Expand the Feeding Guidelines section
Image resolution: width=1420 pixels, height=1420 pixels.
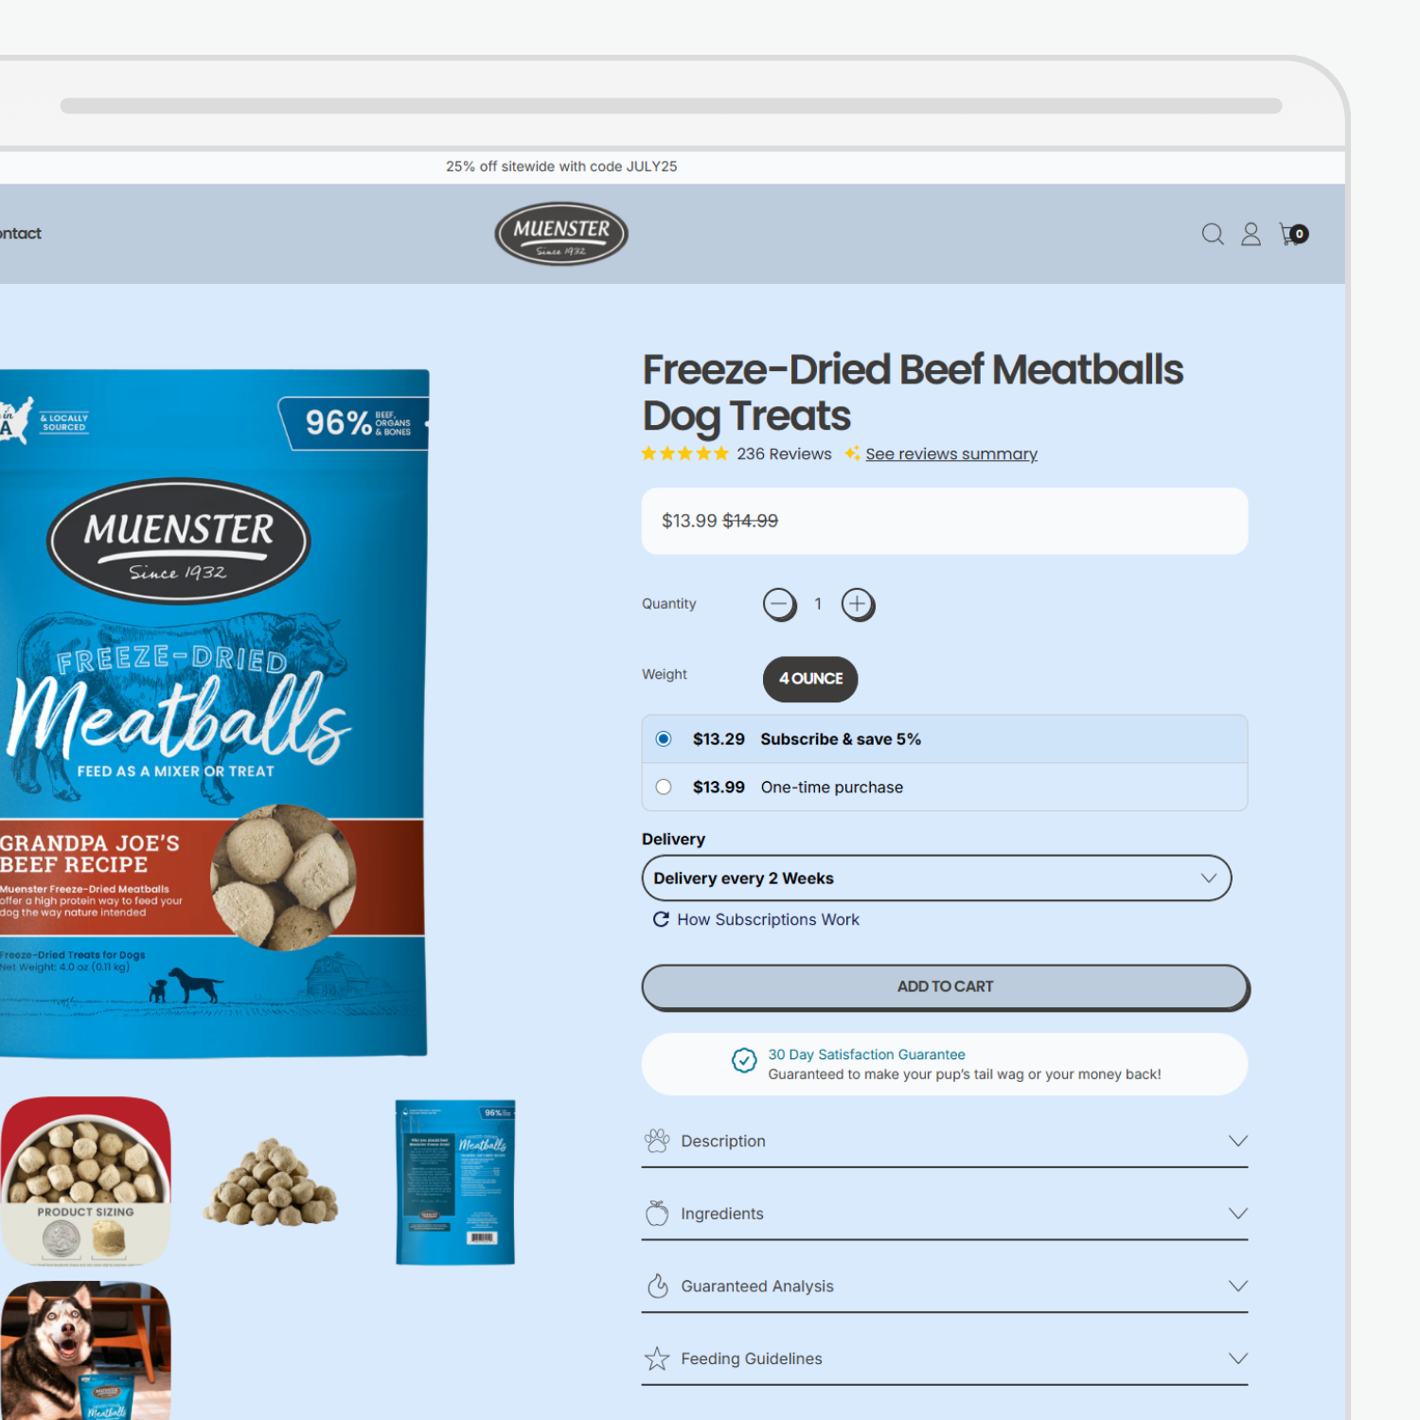click(945, 1358)
